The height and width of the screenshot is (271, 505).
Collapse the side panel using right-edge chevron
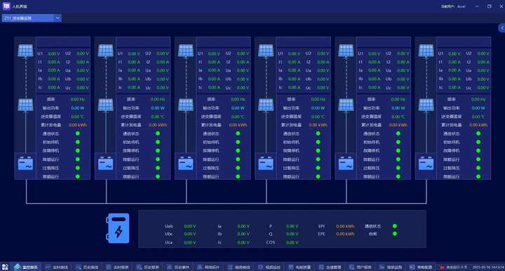501,28
